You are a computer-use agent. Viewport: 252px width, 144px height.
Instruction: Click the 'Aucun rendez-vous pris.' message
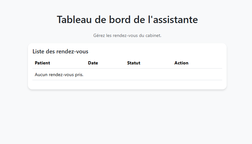[x=59, y=75]
